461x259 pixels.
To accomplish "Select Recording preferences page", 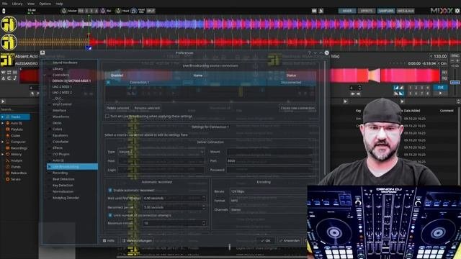I will [60, 173].
